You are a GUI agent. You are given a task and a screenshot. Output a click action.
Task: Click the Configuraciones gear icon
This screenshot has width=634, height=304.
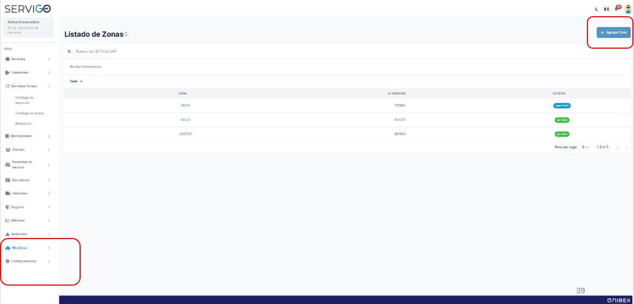(x=7, y=261)
